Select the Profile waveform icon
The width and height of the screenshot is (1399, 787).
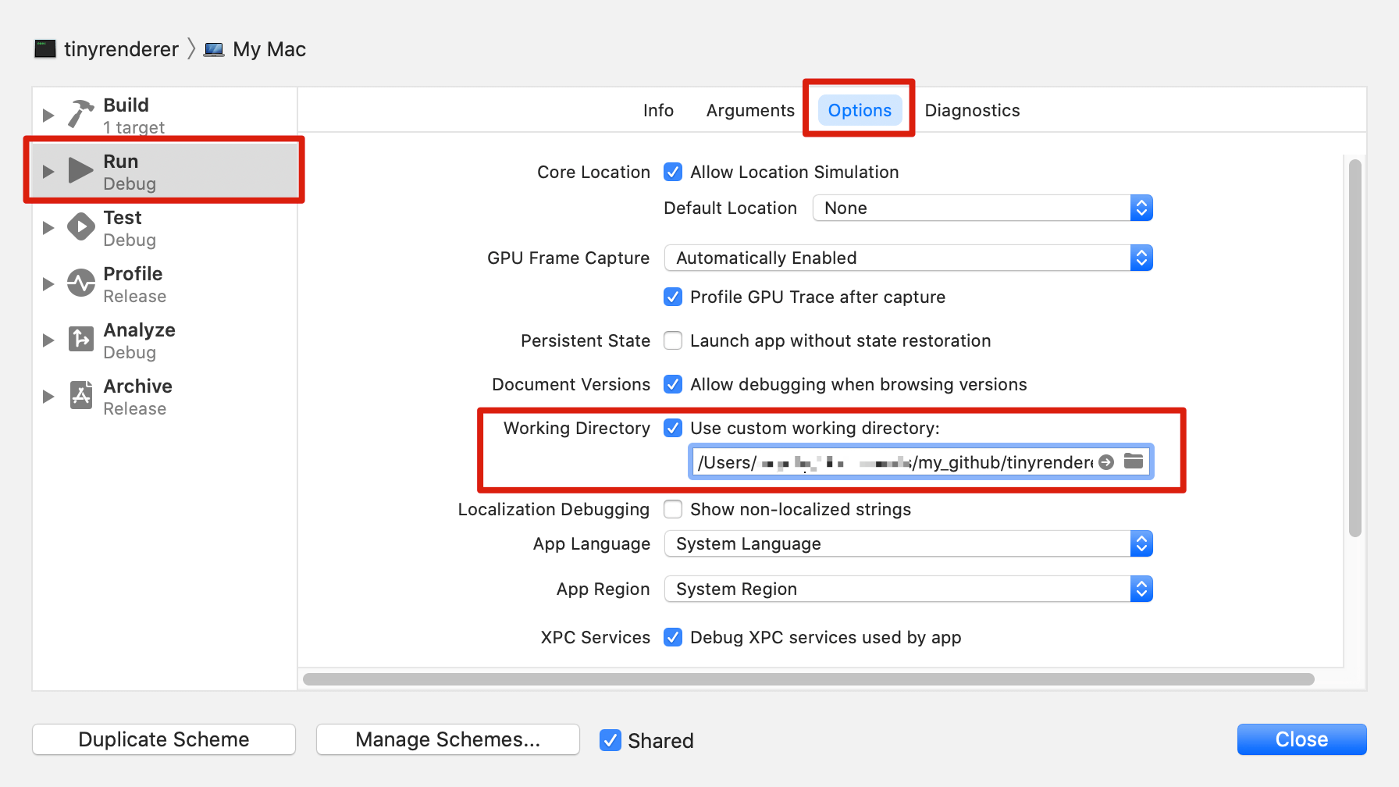[x=80, y=283]
